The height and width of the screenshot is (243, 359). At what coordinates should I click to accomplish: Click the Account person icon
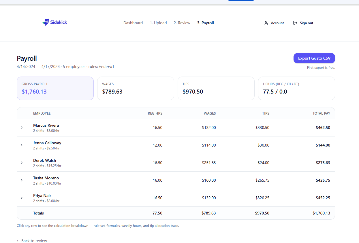(x=266, y=23)
